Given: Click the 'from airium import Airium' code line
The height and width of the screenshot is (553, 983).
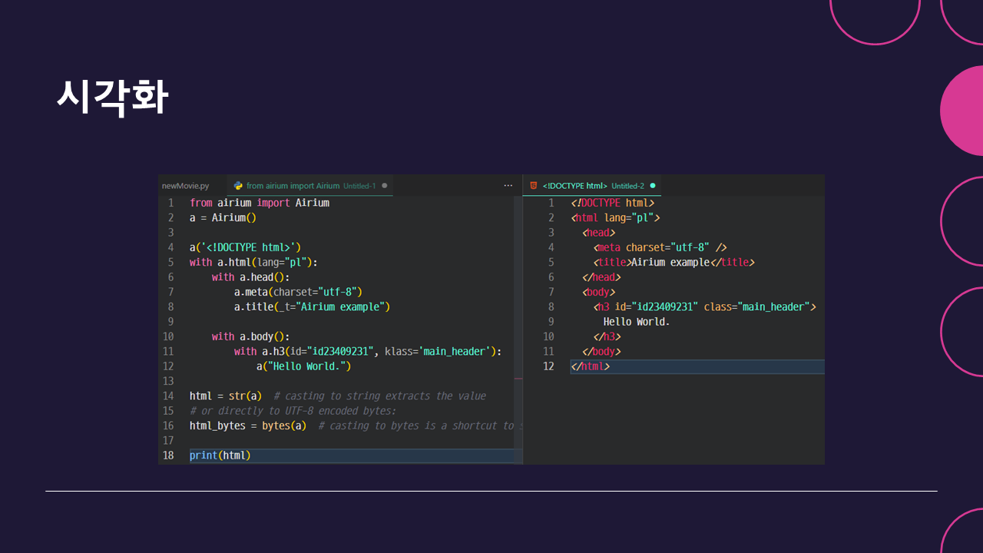Looking at the screenshot, I should pyautogui.click(x=259, y=203).
